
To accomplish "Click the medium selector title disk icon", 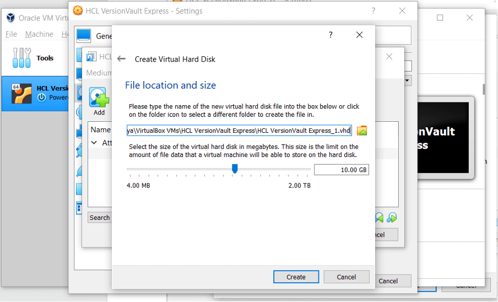I will (x=91, y=57).
